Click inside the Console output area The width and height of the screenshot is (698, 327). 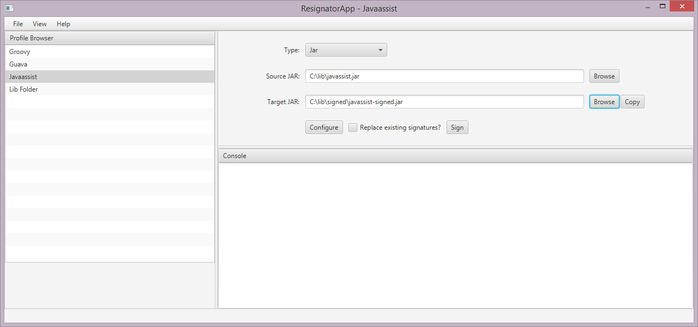pos(455,235)
